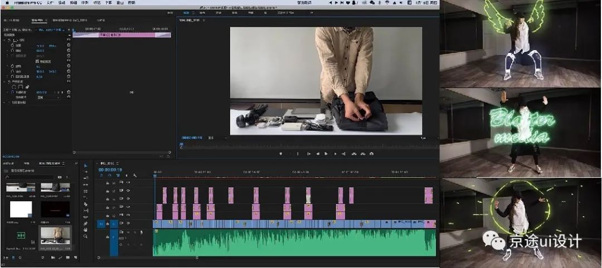The height and width of the screenshot is (268, 602).
Task: Click the green audio waveform clip
Action: [294, 242]
